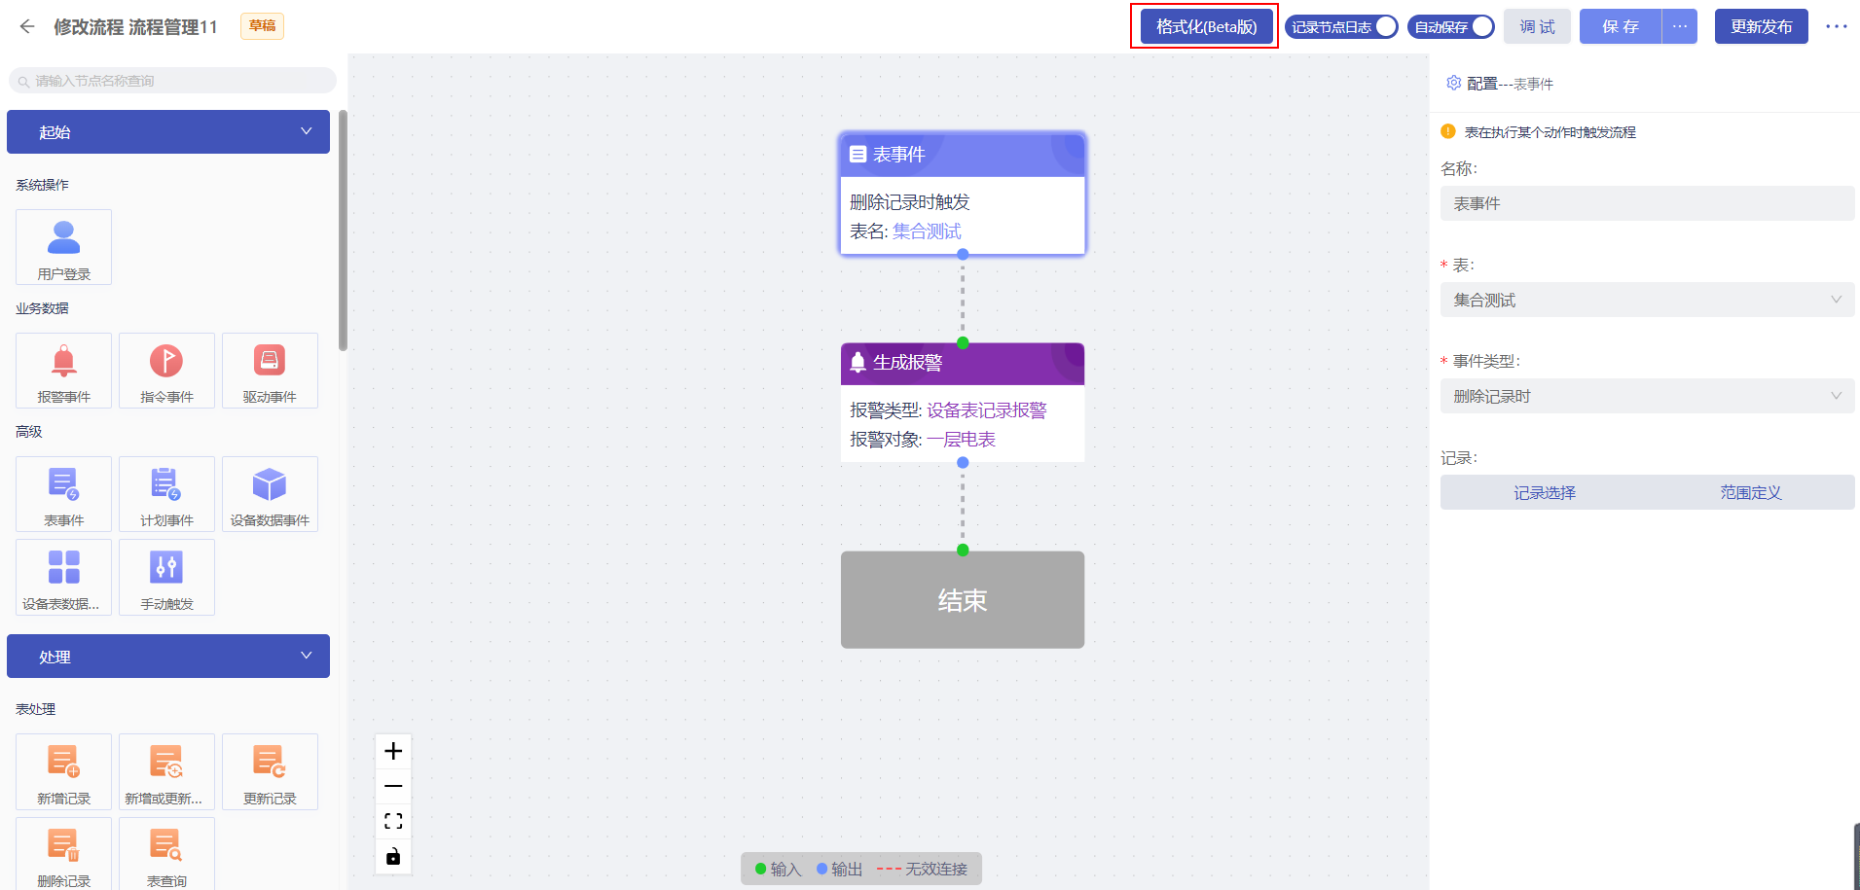Image resolution: width=1860 pixels, height=890 pixels.
Task: Switch to the 范围定义 tab
Action: [1751, 492]
